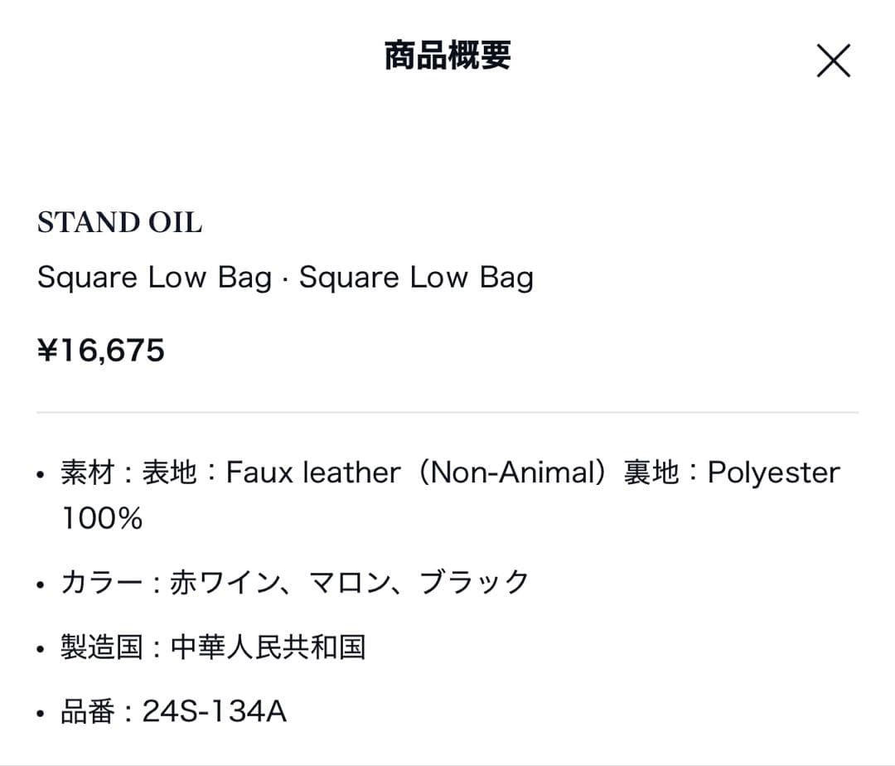Open the STAND OIL brand page
Image resolution: width=895 pixels, height=766 pixels.
[119, 222]
